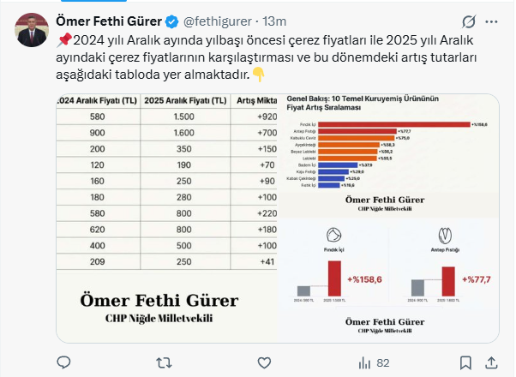Reply to Ömer Fethi Gürer's tweet
The height and width of the screenshot is (377, 516).
[65, 363]
